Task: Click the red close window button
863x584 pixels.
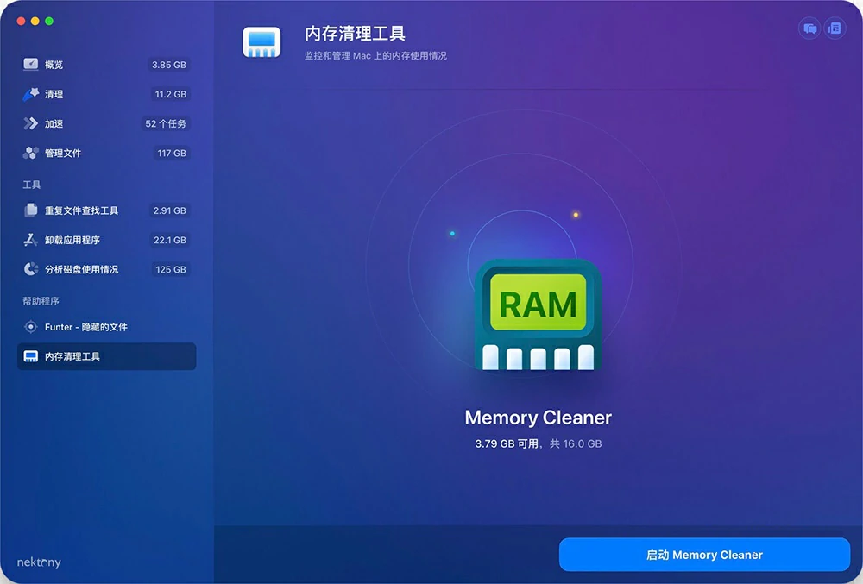Action: (x=21, y=21)
